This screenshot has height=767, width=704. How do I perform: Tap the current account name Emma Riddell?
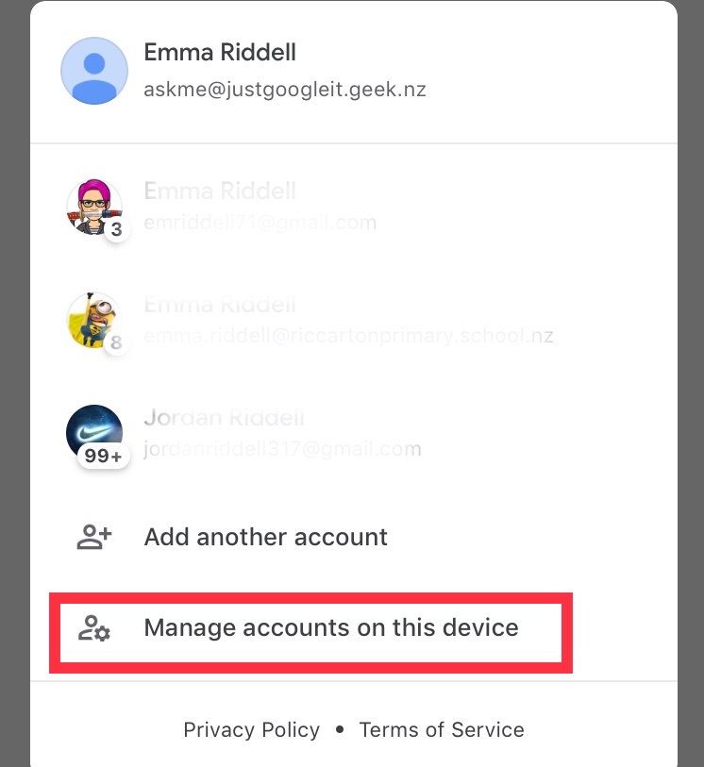220,52
